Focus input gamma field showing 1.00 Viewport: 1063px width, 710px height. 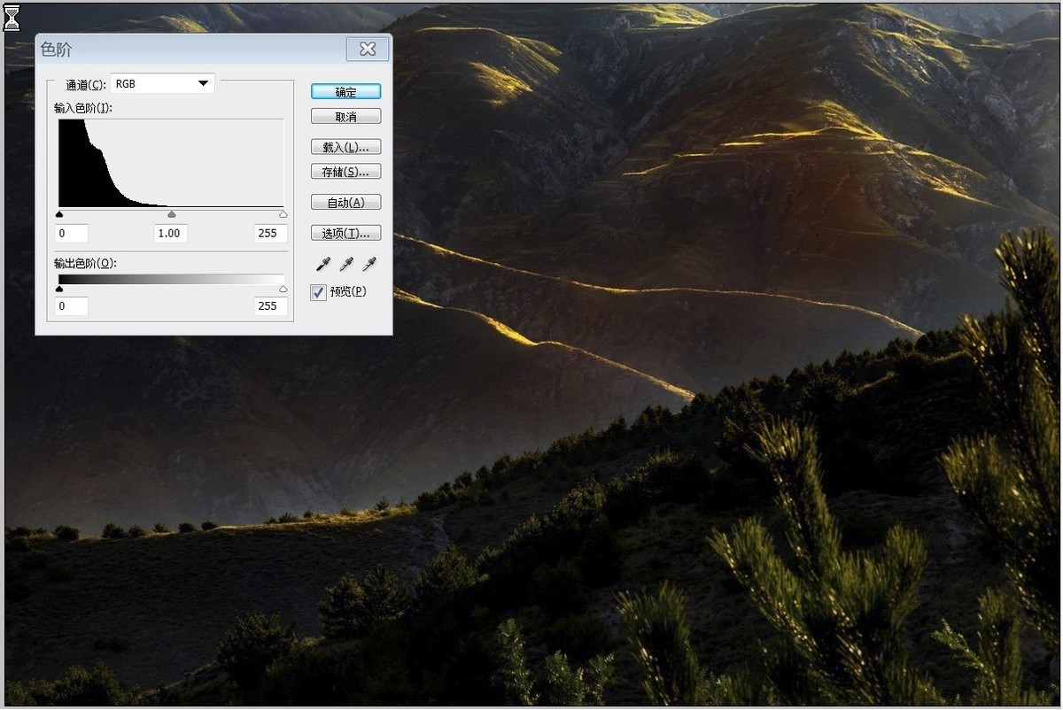[x=169, y=234]
